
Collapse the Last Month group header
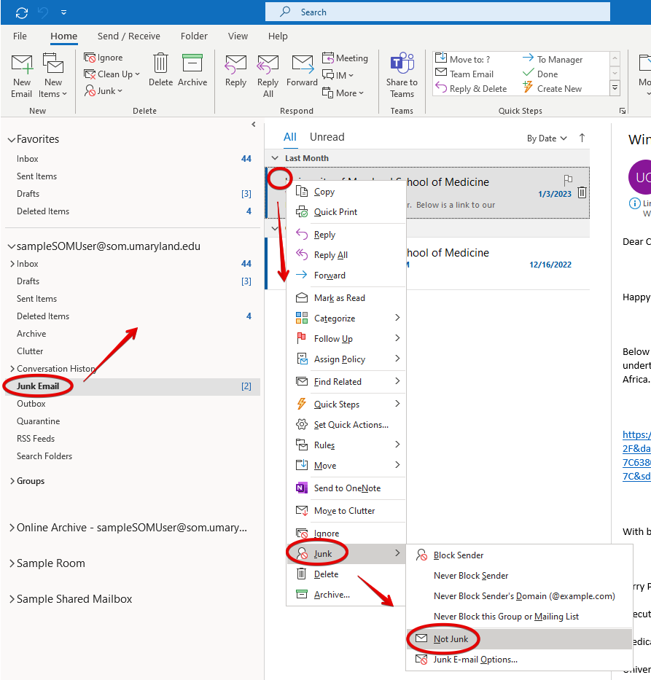tap(275, 158)
